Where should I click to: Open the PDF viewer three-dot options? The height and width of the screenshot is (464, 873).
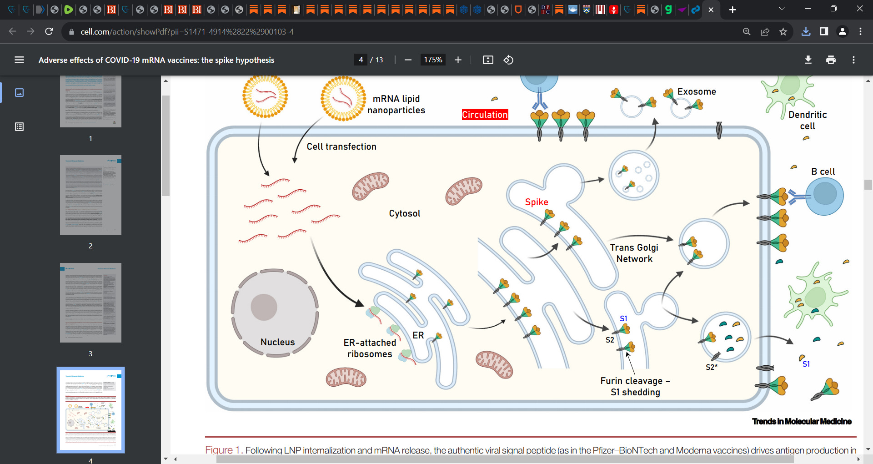coord(853,60)
